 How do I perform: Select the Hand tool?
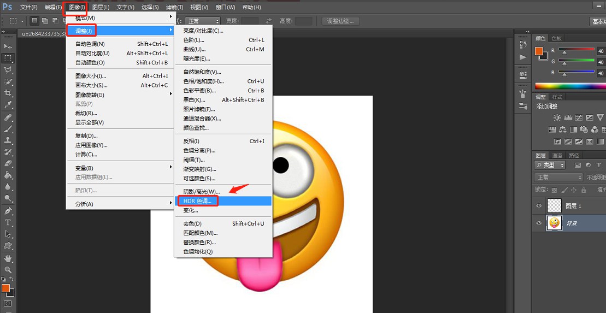(8, 258)
